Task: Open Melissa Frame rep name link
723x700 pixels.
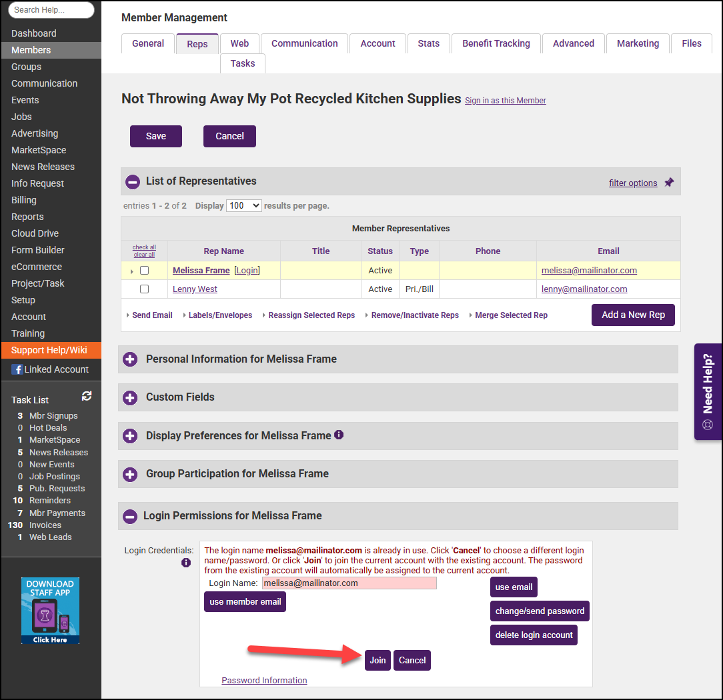Action: click(x=201, y=271)
